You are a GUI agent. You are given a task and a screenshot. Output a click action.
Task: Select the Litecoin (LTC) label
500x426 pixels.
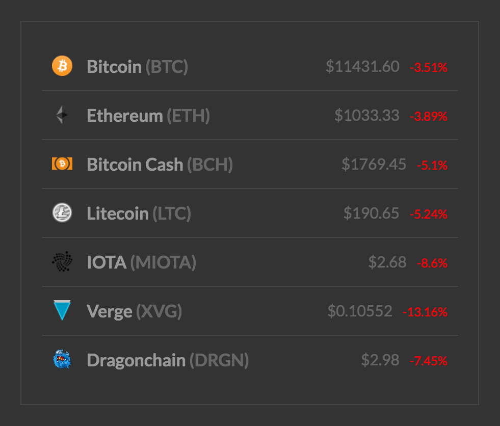tap(139, 214)
